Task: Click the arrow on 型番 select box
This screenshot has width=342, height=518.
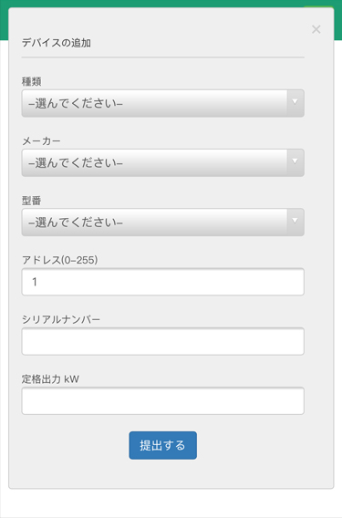Action: pos(295,221)
